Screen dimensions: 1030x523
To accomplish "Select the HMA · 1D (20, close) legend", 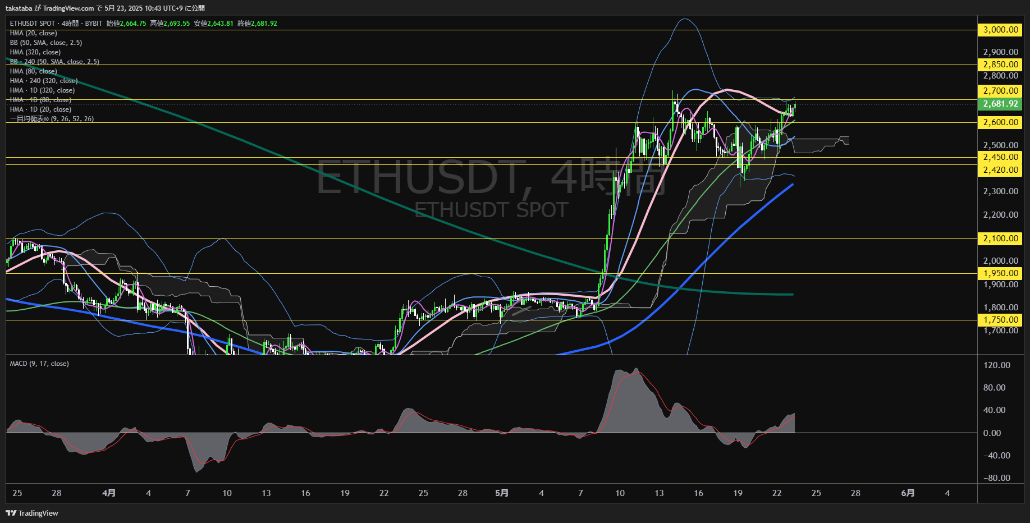I will pos(40,109).
